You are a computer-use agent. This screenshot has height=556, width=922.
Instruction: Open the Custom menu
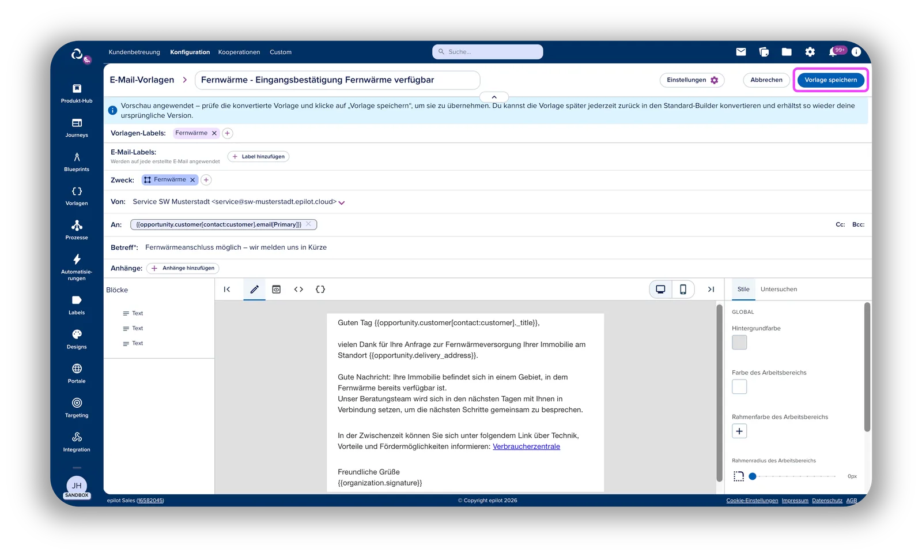coord(281,52)
